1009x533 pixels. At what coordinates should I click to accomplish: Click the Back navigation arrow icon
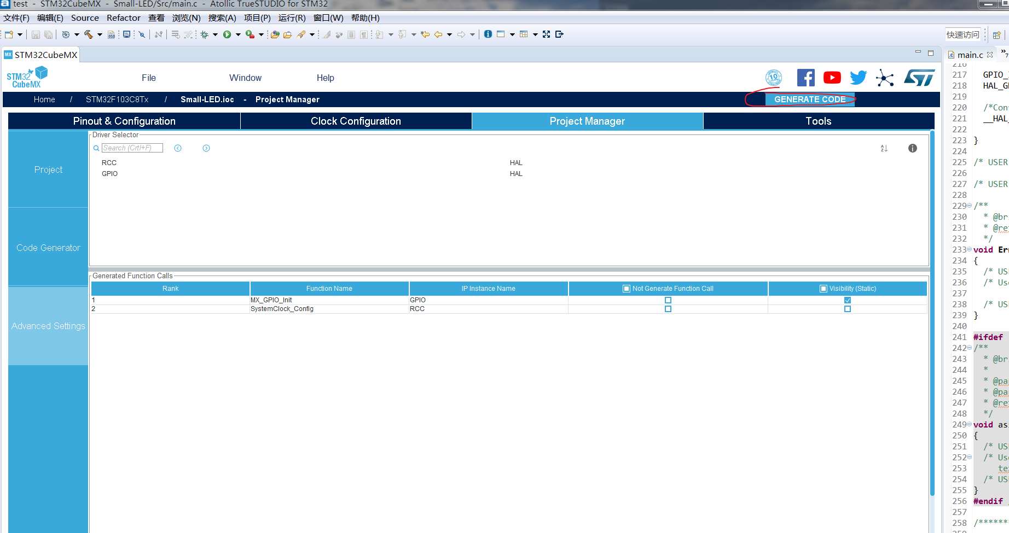point(438,34)
